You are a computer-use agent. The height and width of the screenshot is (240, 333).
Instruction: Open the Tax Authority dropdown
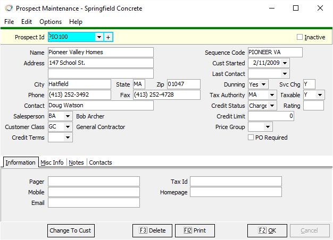pyautogui.click(x=272, y=95)
